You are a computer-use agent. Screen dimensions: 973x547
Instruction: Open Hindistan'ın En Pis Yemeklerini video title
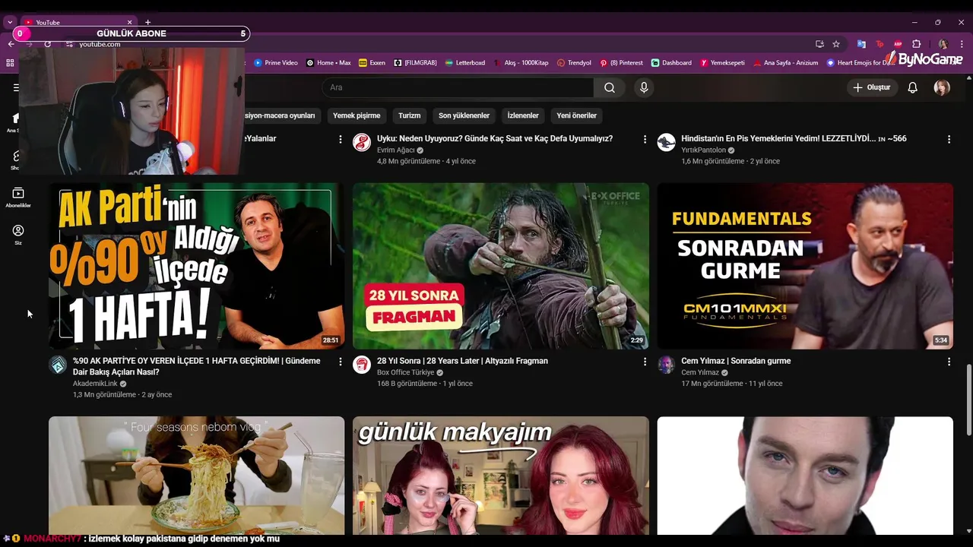794,139
